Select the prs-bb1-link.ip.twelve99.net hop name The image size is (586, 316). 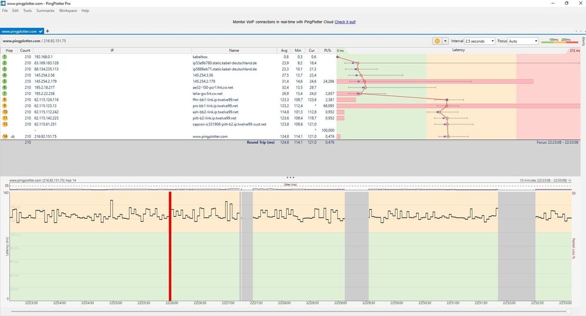(215, 106)
